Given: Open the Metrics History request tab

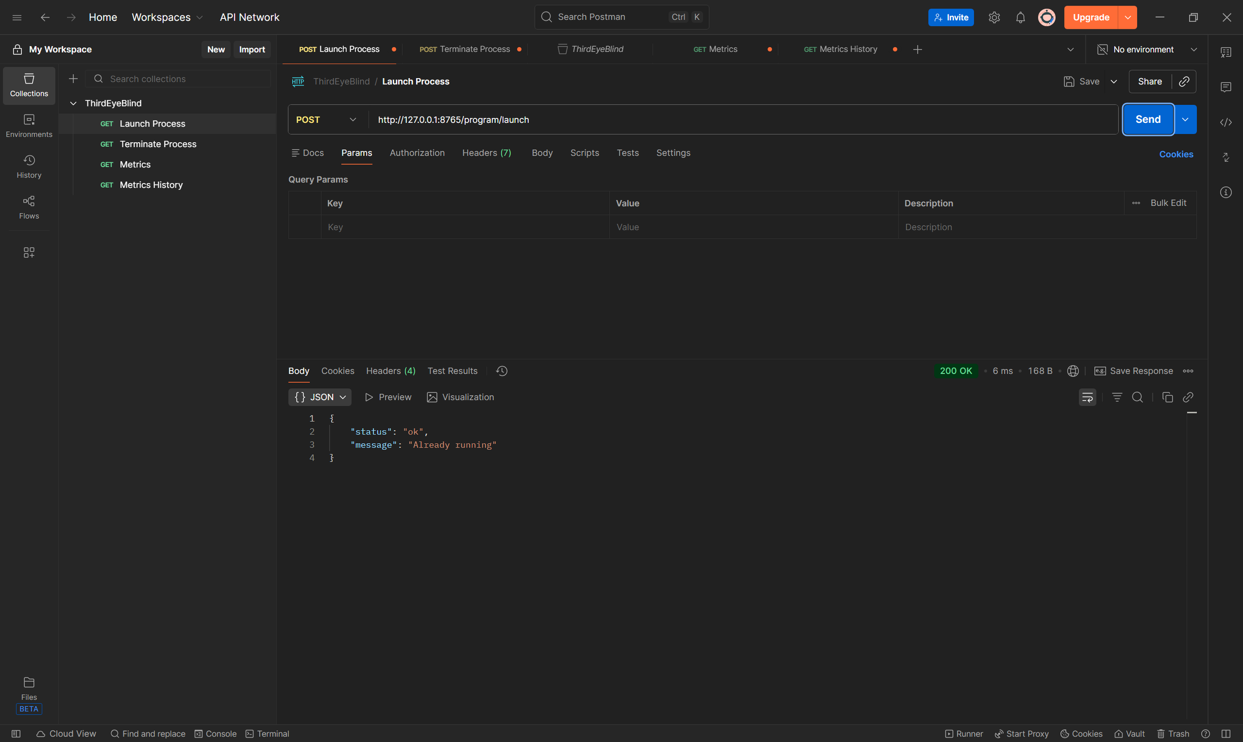Looking at the screenshot, I should coord(847,49).
